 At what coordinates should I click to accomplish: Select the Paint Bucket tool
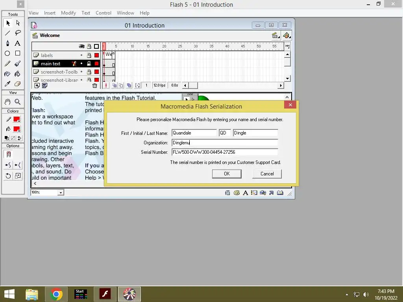pyautogui.click(x=18, y=74)
